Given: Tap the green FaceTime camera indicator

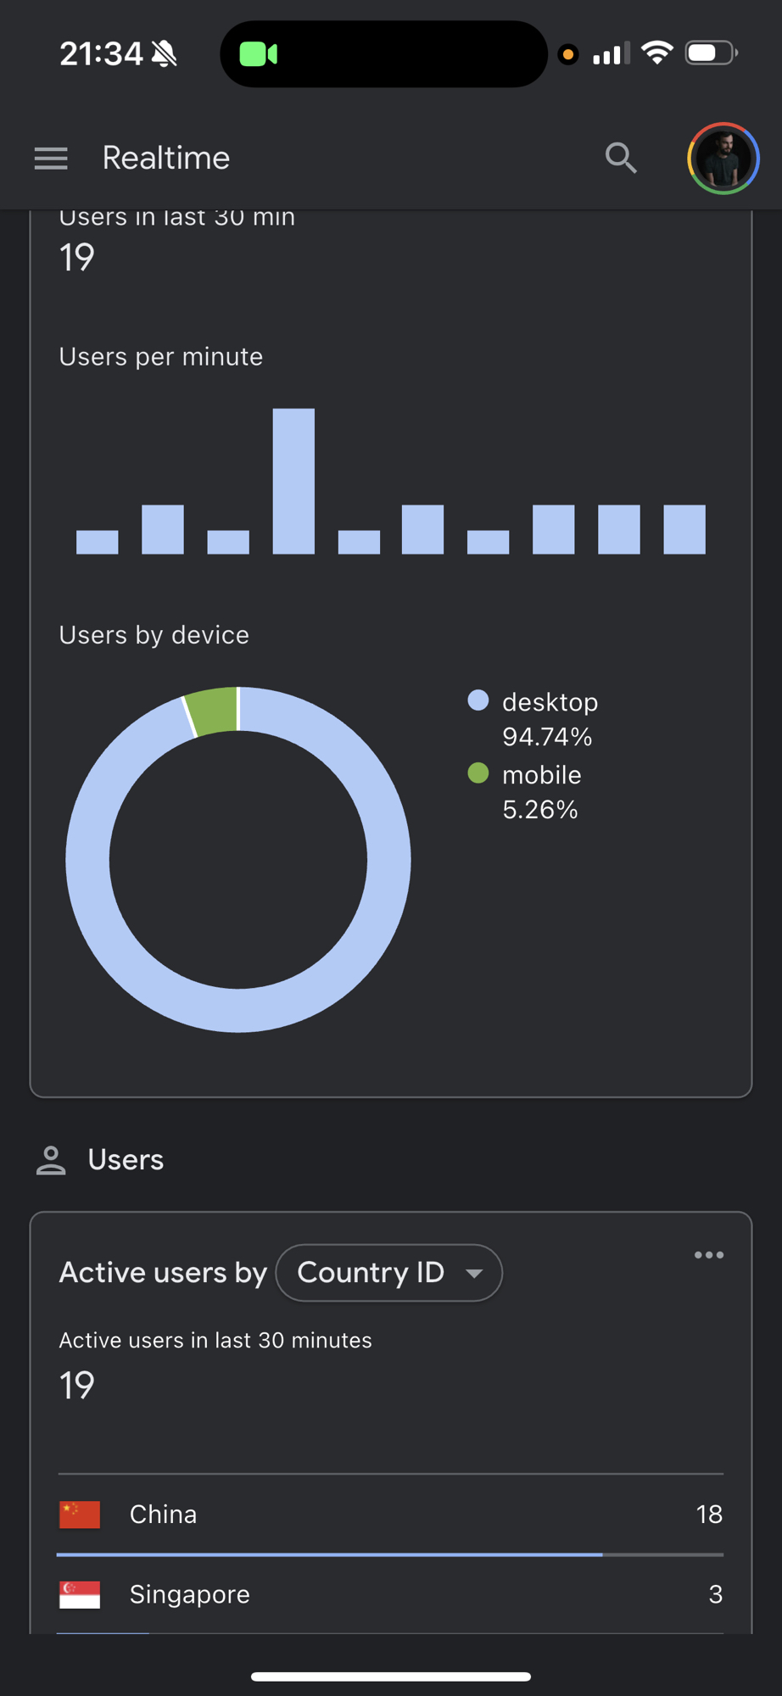Looking at the screenshot, I should [x=258, y=55].
